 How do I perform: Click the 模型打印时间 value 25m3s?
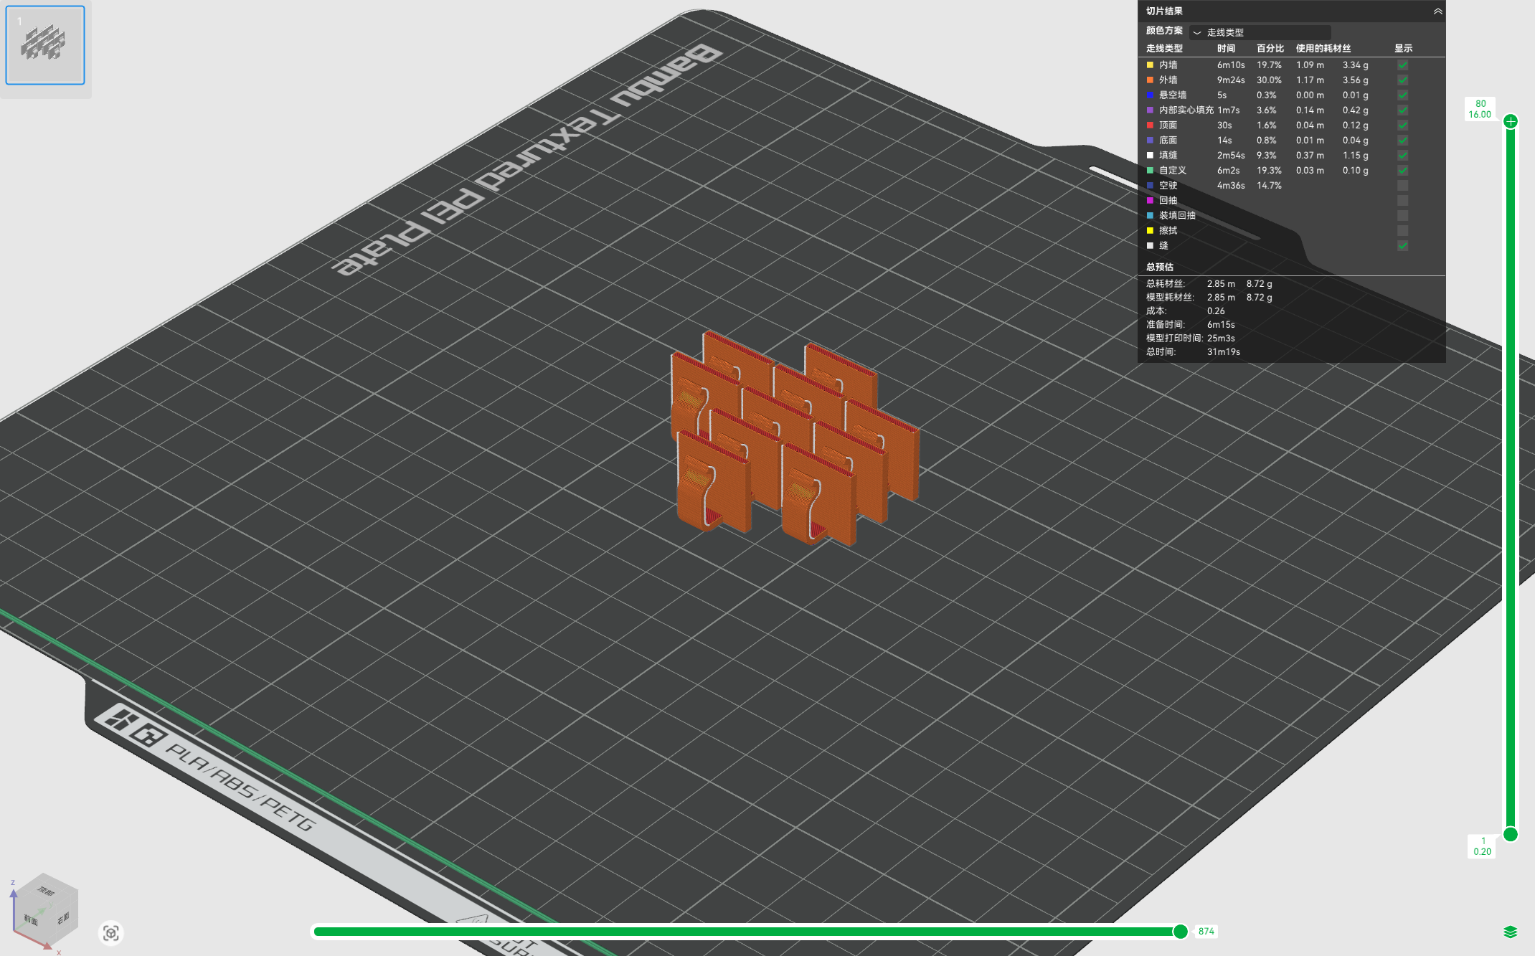1221,339
